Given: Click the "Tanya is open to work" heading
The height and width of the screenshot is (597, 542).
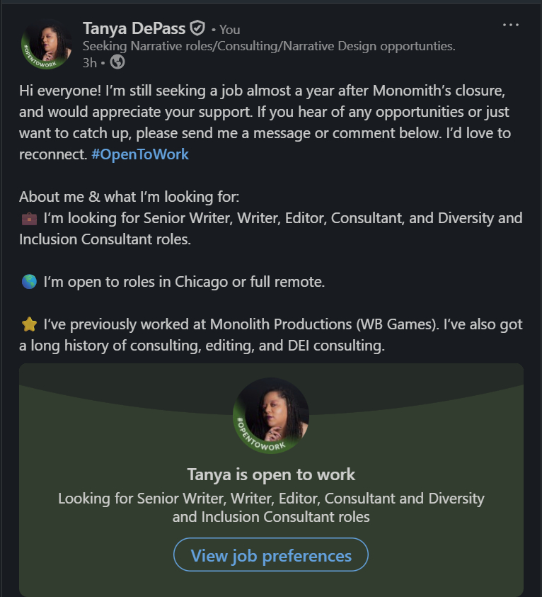Looking at the screenshot, I should click(271, 474).
